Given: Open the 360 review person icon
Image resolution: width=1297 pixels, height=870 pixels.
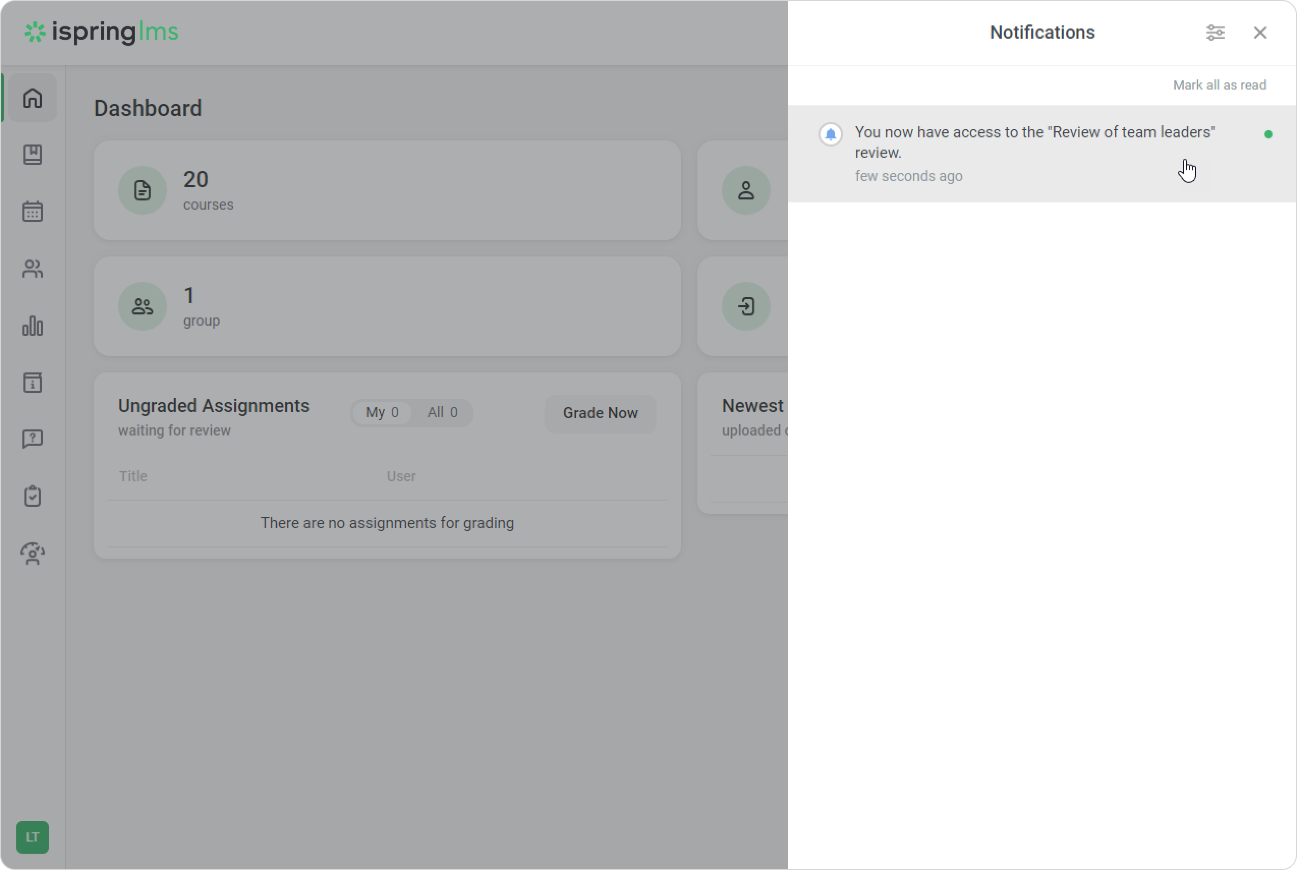Looking at the screenshot, I should click(32, 553).
